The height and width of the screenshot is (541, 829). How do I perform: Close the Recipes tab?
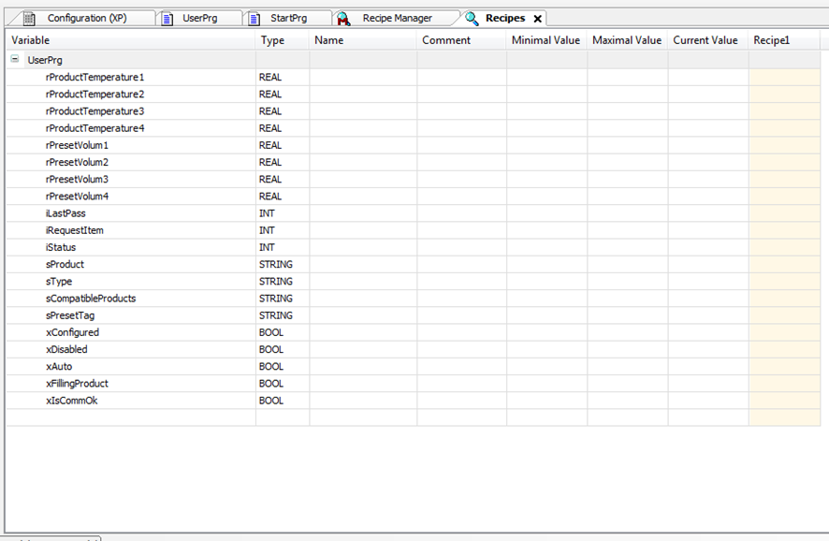point(537,19)
